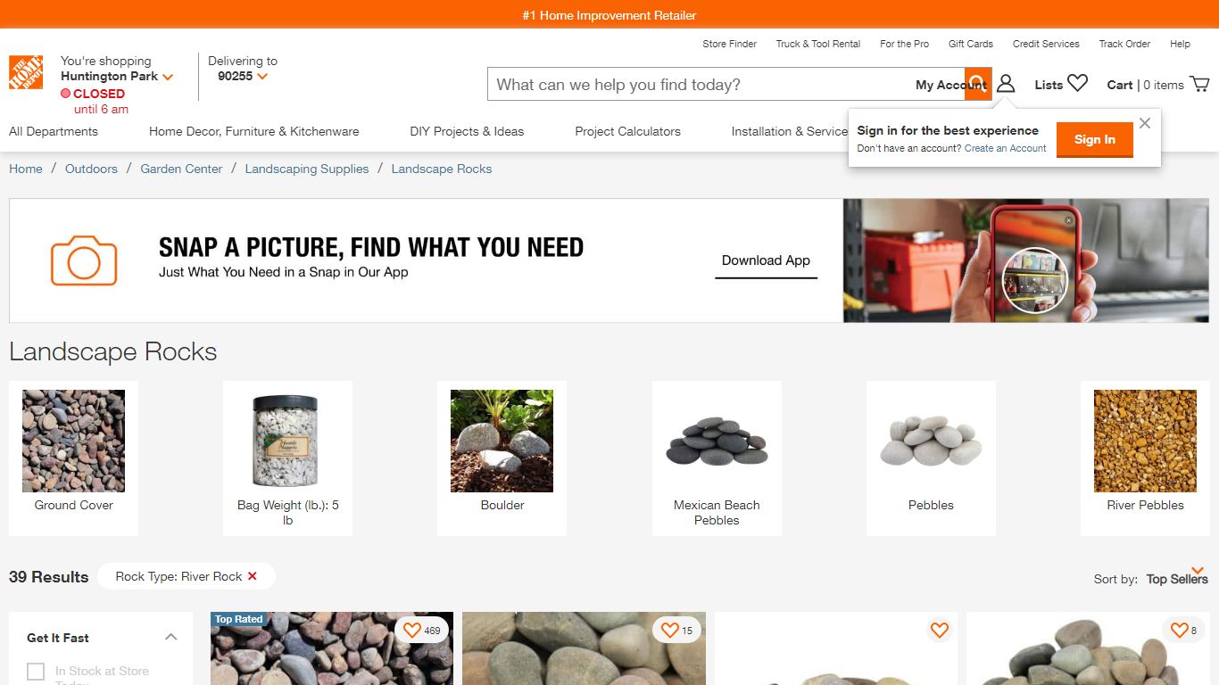Expand Huntington Park store selector
Image resolution: width=1219 pixels, height=685 pixels.
pyautogui.click(x=117, y=77)
